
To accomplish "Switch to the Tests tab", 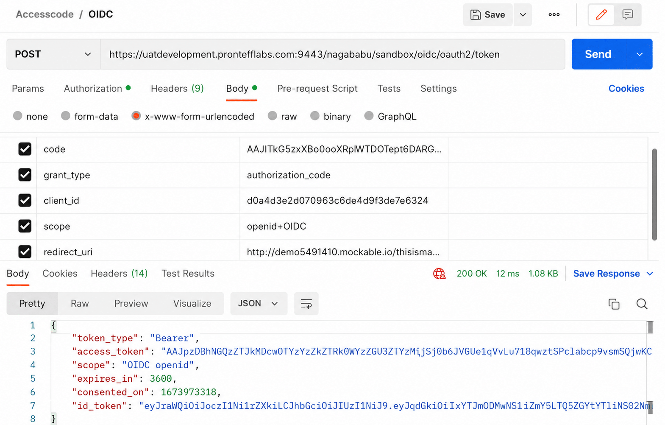I will click(389, 89).
